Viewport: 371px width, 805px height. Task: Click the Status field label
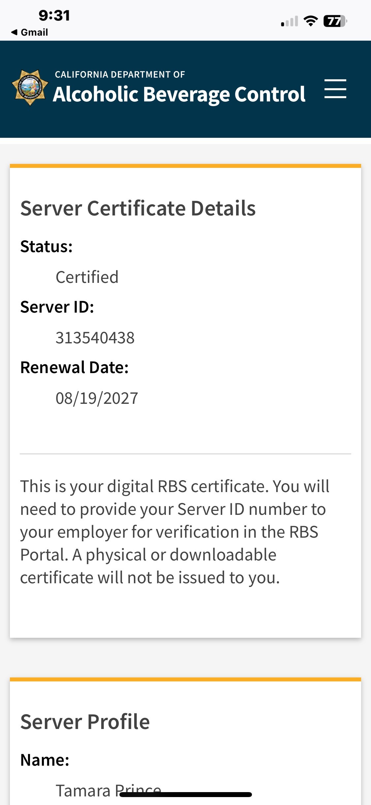(x=46, y=247)
